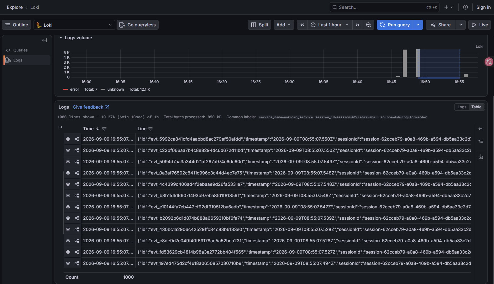Copy link for evt_430bc1a2906 log row
This screenshot has width=494, height=284.
tap(77, 229)
